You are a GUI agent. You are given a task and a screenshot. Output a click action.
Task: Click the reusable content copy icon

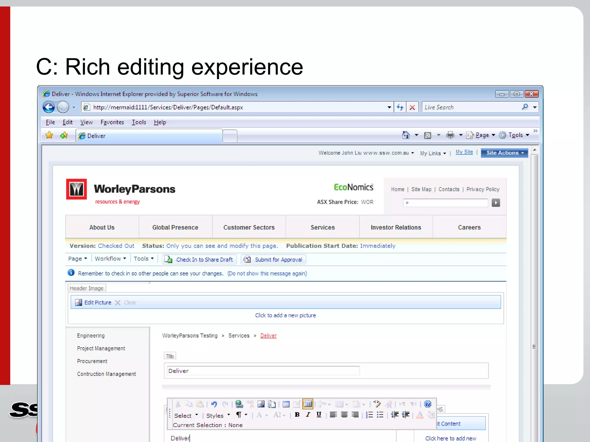point(272,404)
